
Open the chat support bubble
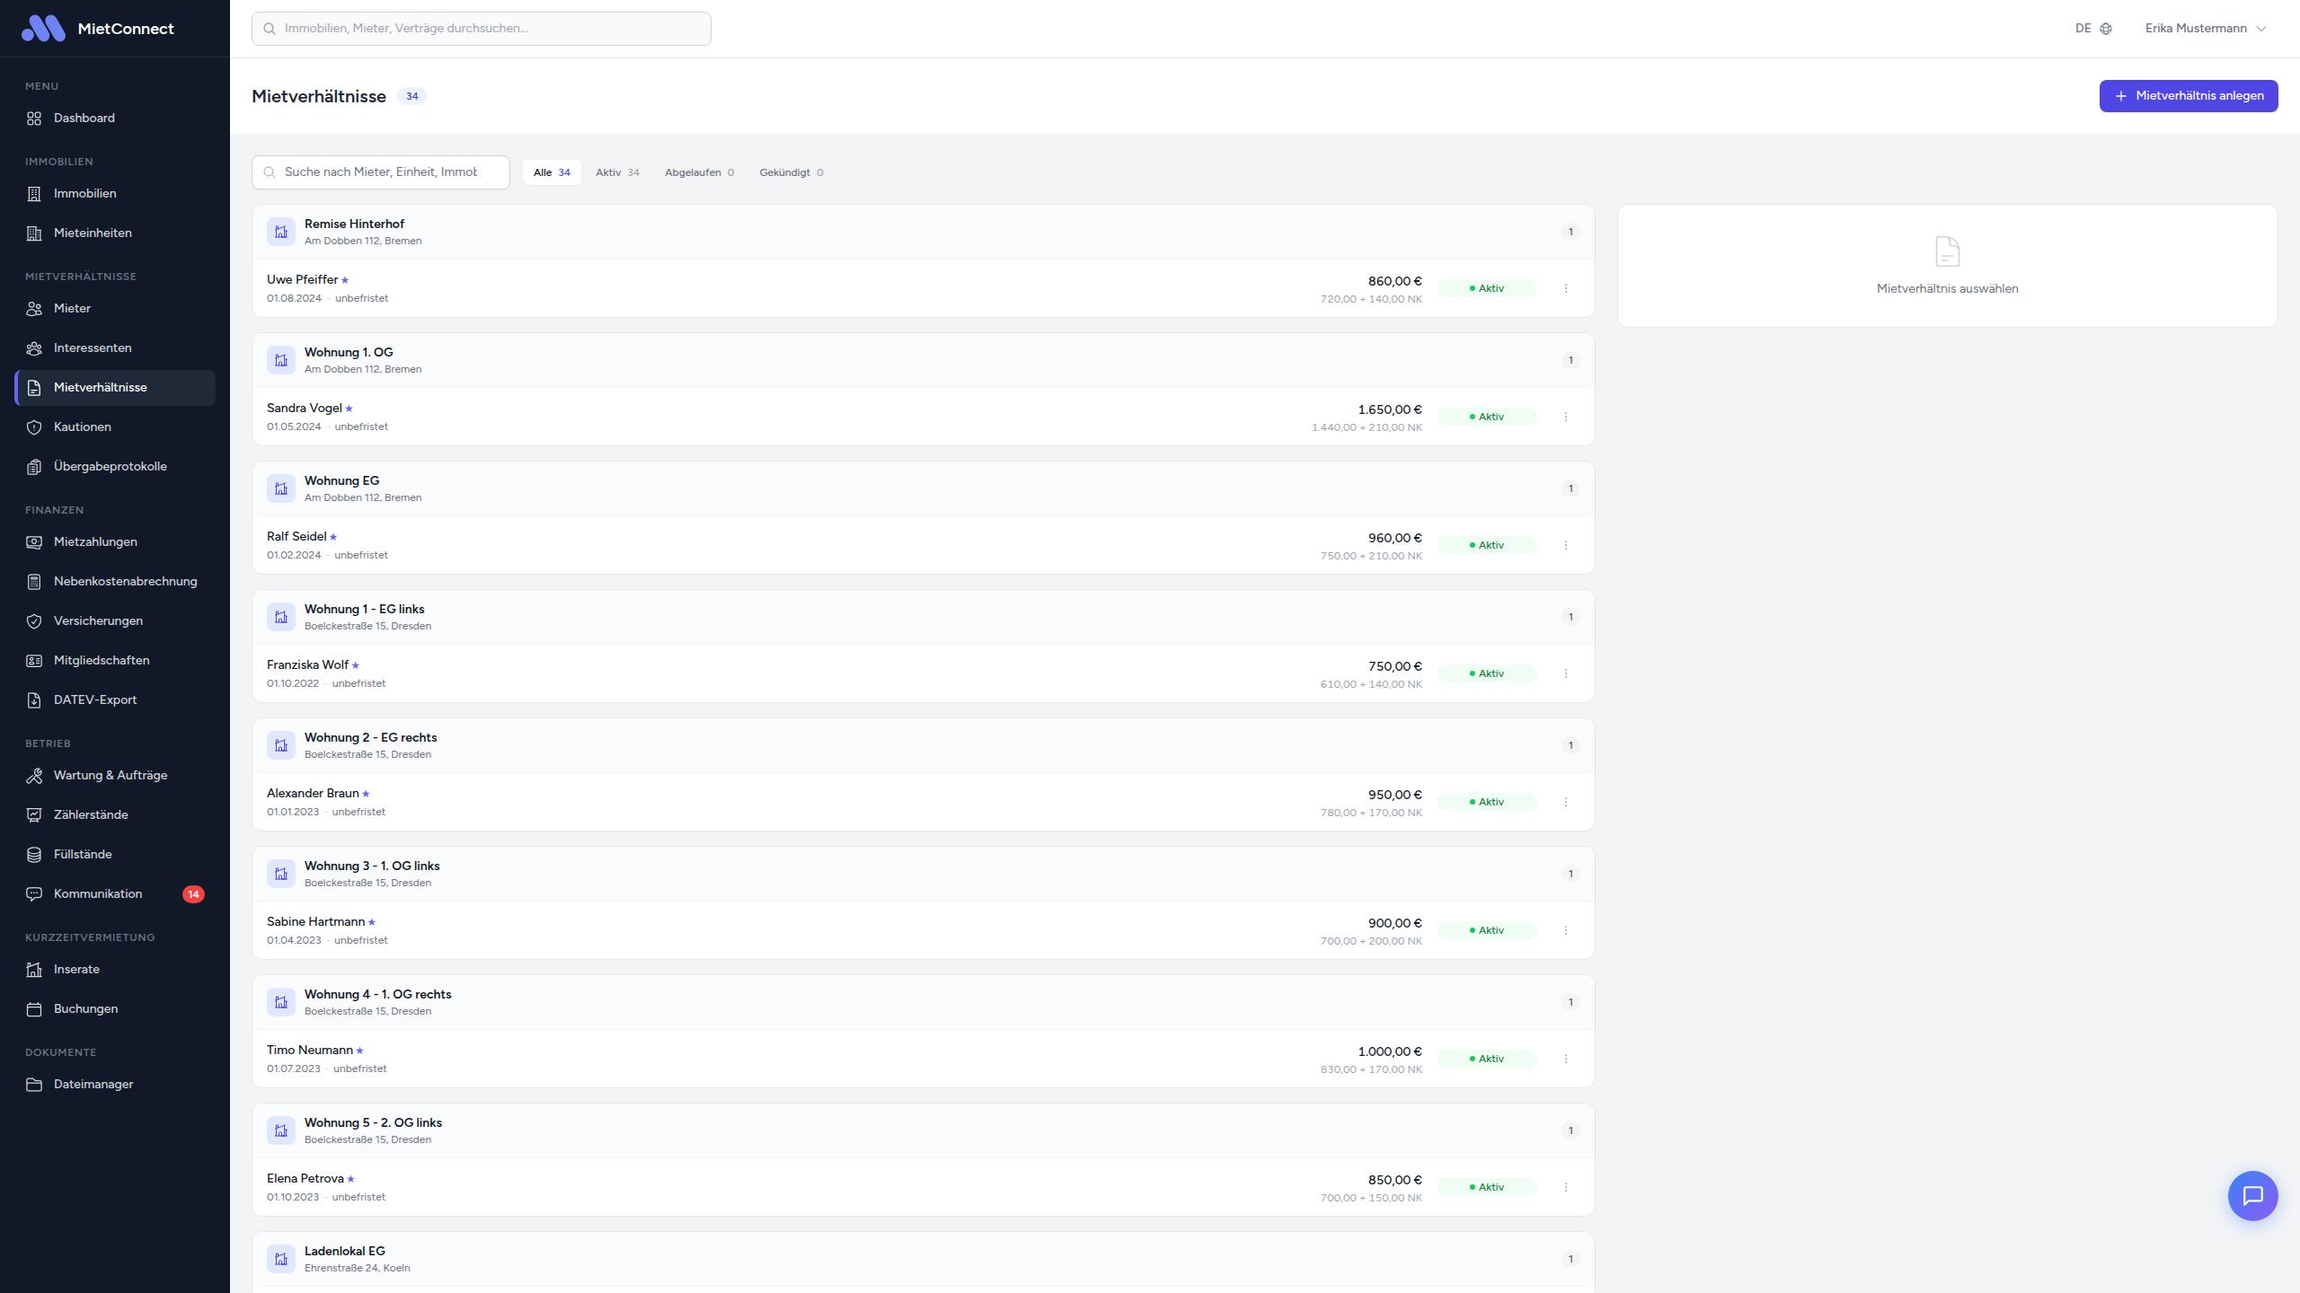click(x=2252, y=1196)
